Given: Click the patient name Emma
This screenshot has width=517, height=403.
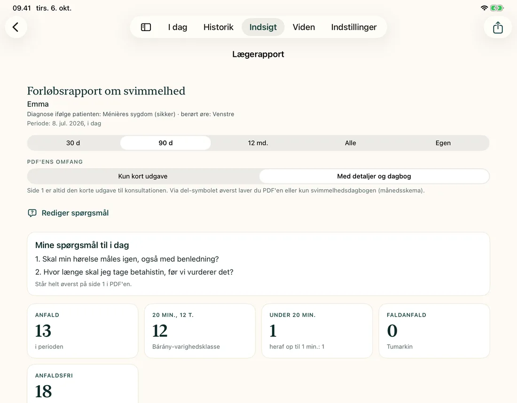Looking at the screenshot, I should click(38, 104).
